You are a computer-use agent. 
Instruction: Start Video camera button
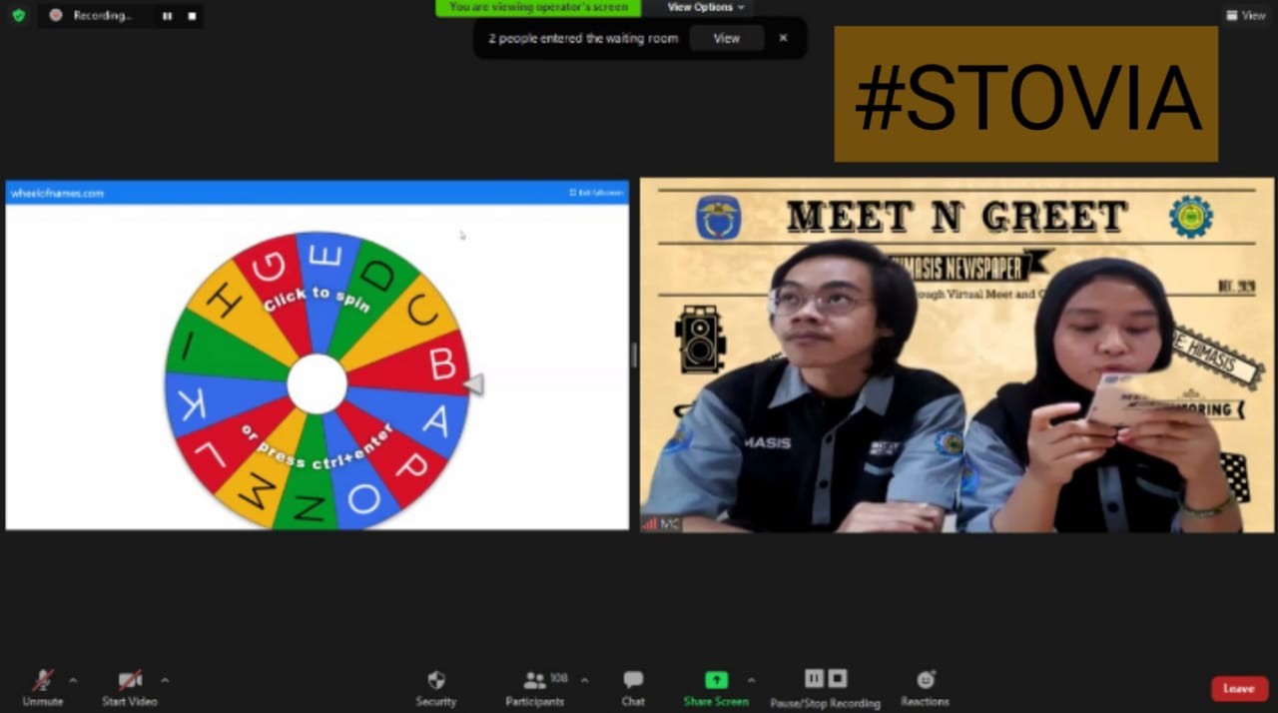click(129, 688)
